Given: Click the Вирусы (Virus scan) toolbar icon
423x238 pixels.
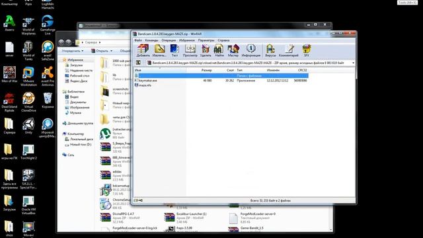Looking at the screenshot, I should point(270,50).
